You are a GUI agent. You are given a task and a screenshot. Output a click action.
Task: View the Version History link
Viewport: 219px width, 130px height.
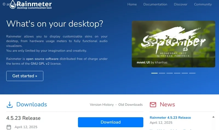(x=102, y=105)
